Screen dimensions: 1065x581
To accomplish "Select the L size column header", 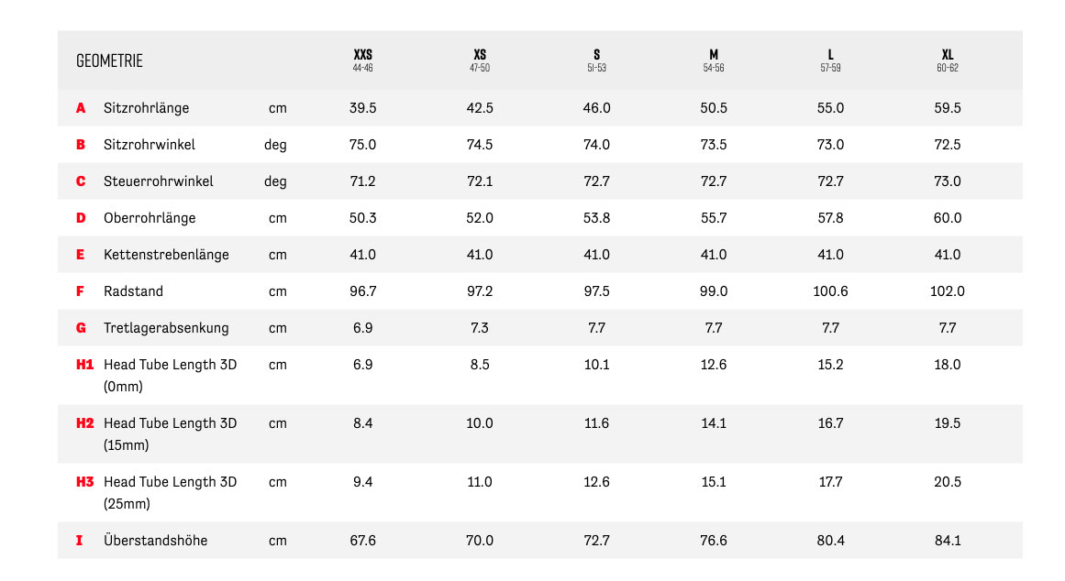I will point(830,60).
